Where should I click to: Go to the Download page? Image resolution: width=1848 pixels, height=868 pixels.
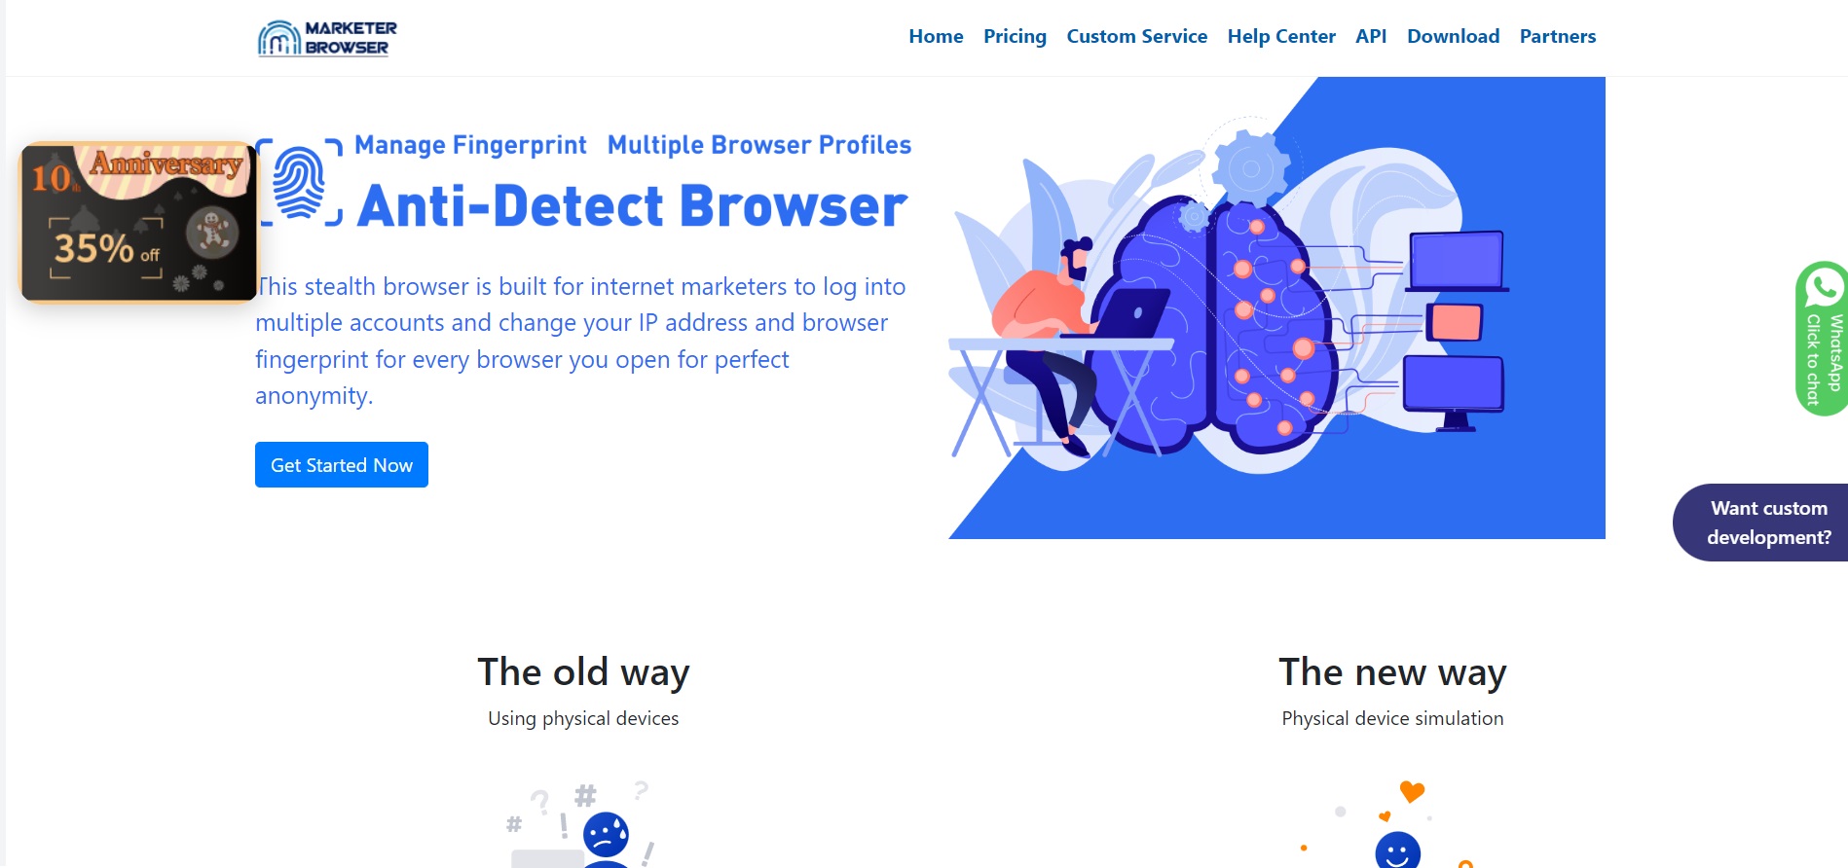1453,36
